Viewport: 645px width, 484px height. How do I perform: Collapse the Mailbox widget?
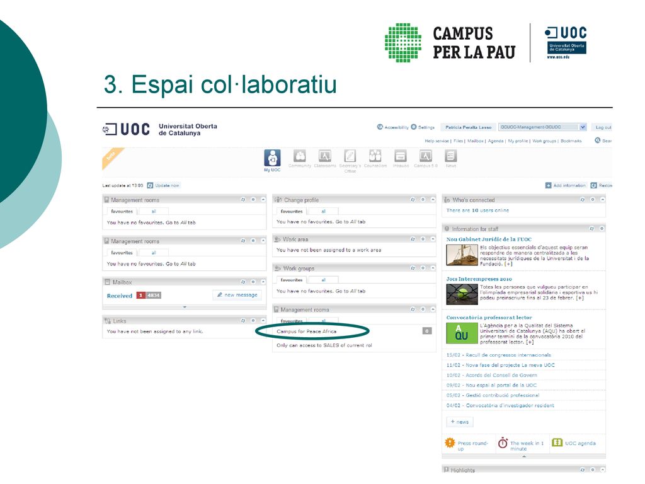[x=263, y=282]
